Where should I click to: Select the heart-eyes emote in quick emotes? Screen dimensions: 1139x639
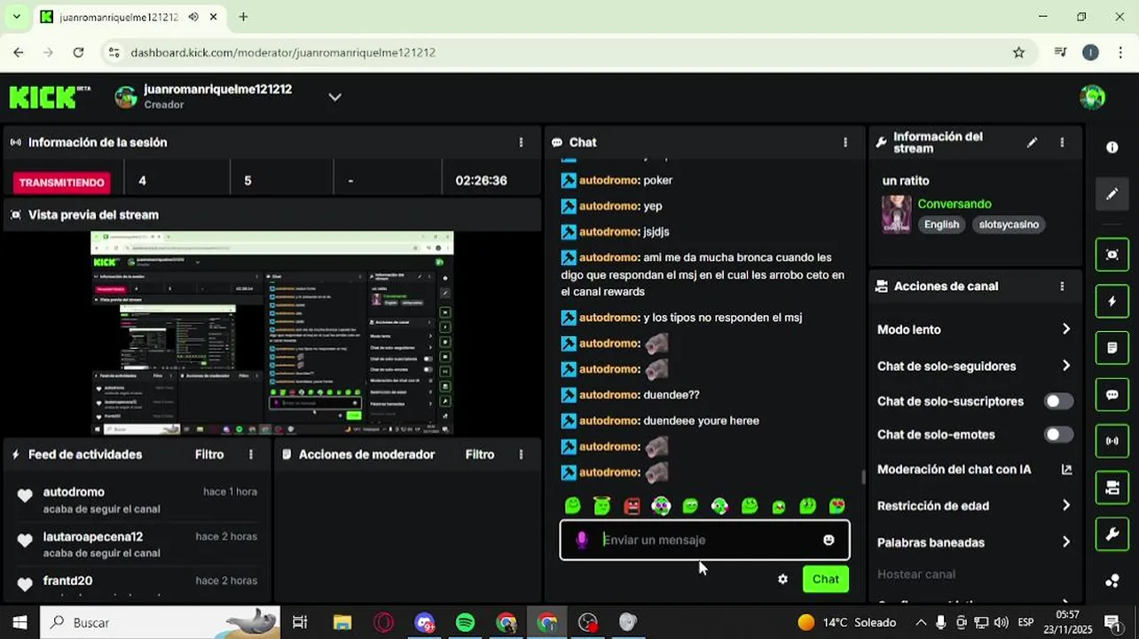837,506
